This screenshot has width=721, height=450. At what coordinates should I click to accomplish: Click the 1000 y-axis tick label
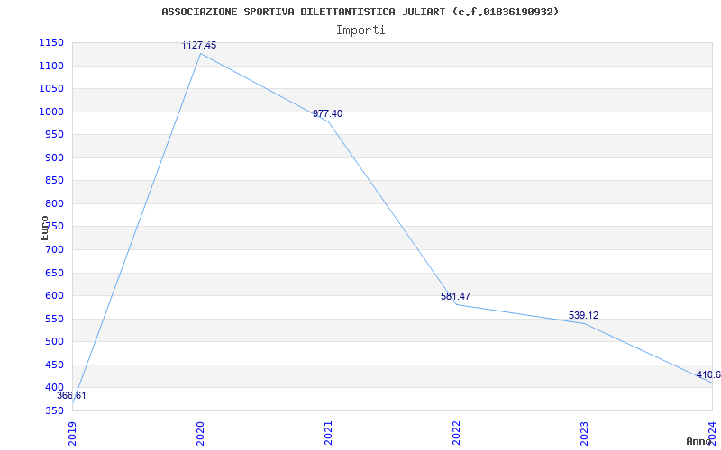pos(51,112)
